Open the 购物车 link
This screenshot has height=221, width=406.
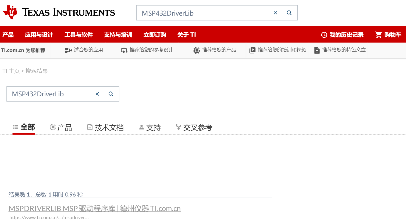[393, 35]
